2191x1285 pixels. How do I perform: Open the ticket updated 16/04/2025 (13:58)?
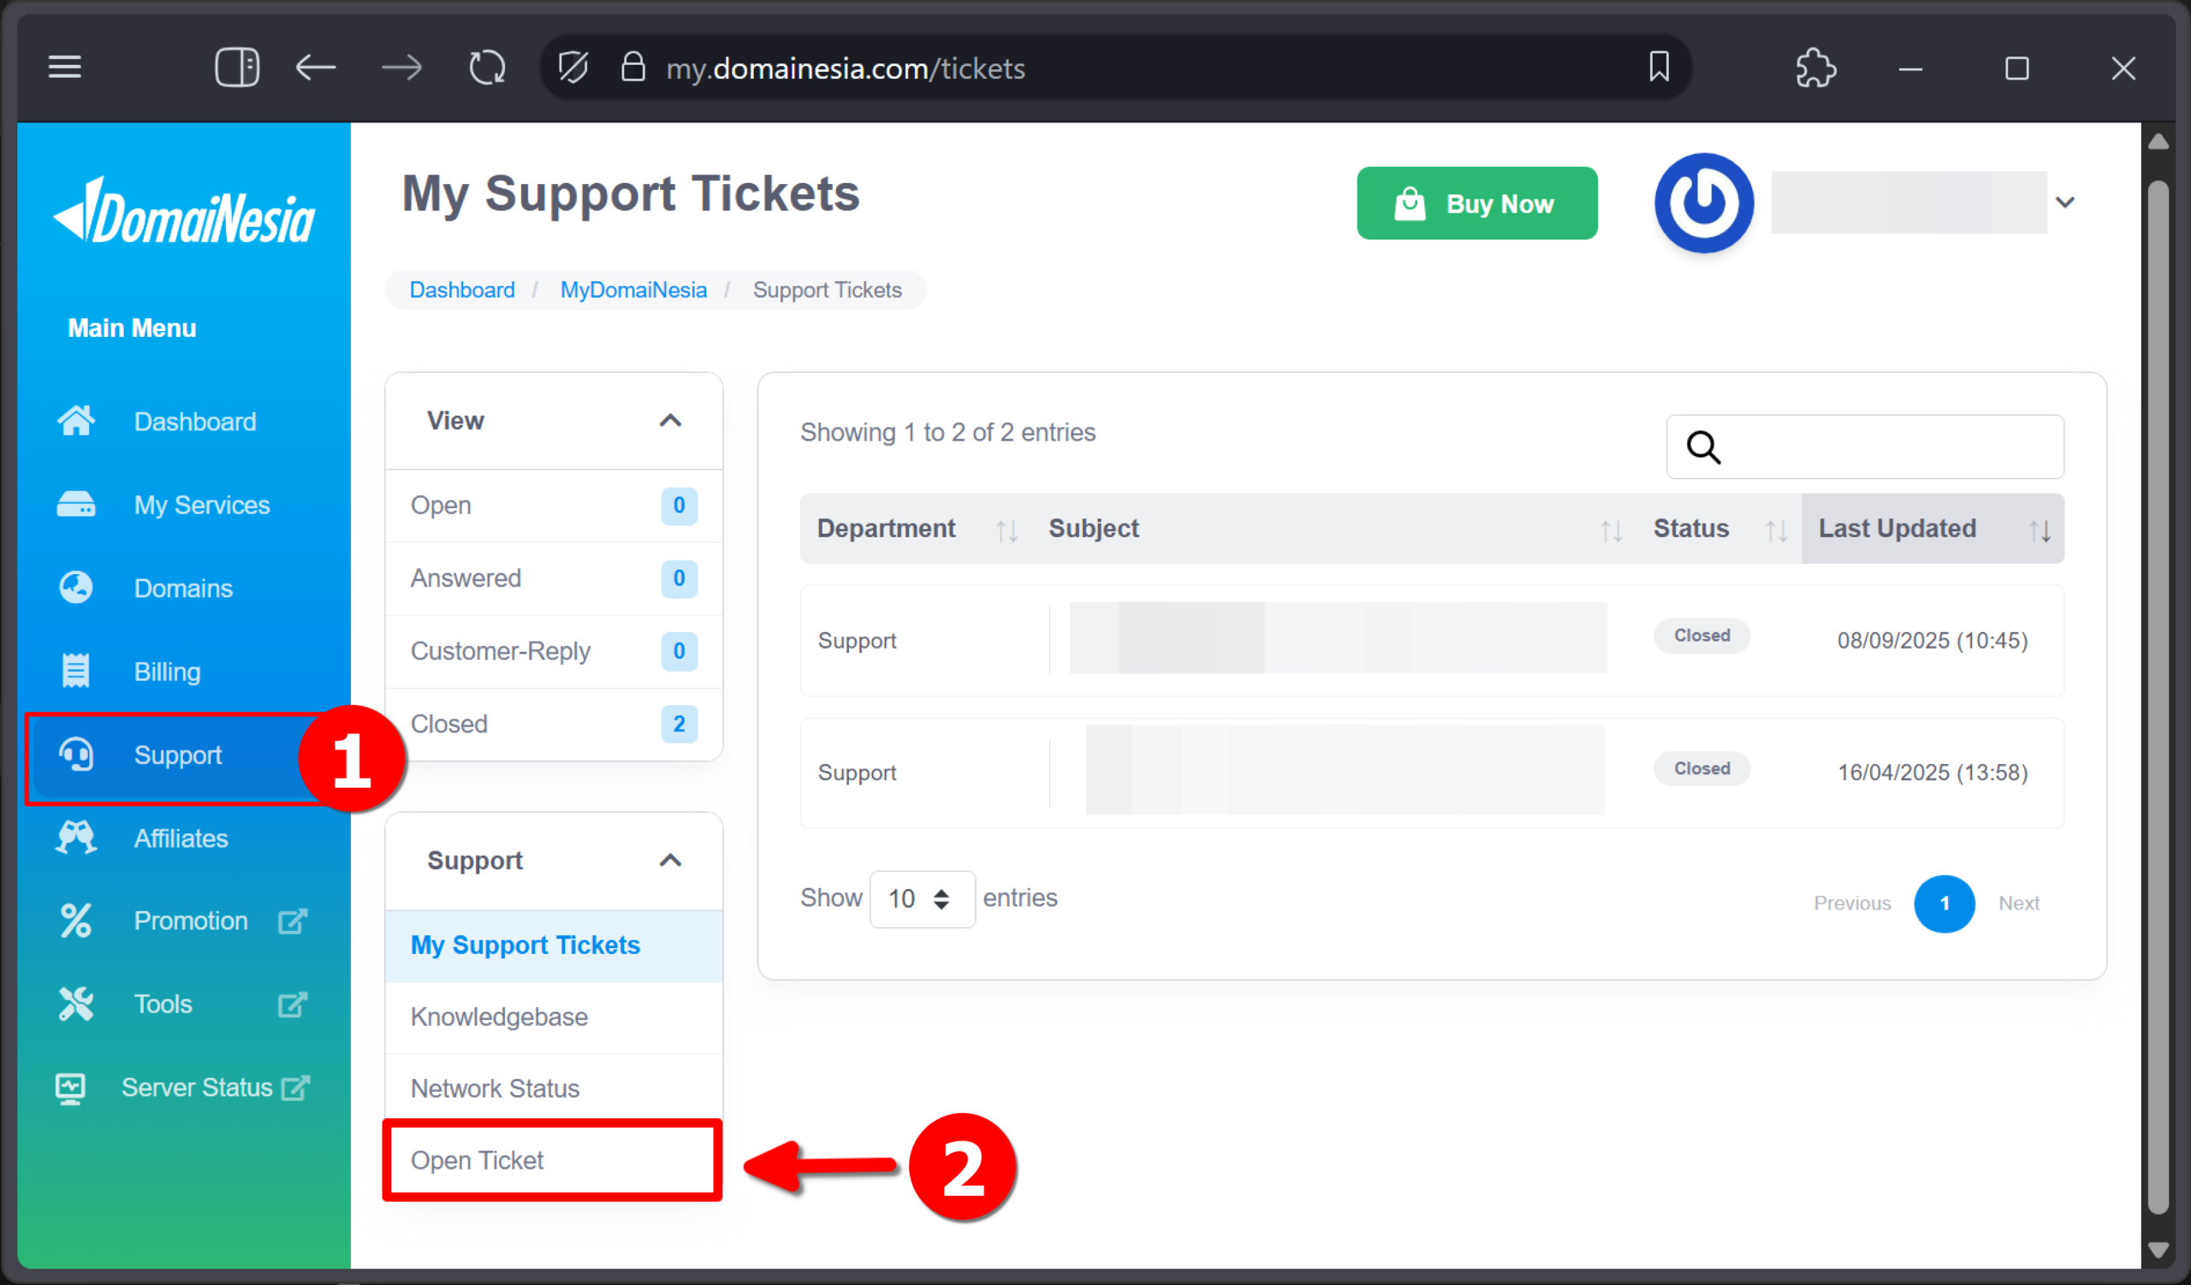coord(1431,773)
